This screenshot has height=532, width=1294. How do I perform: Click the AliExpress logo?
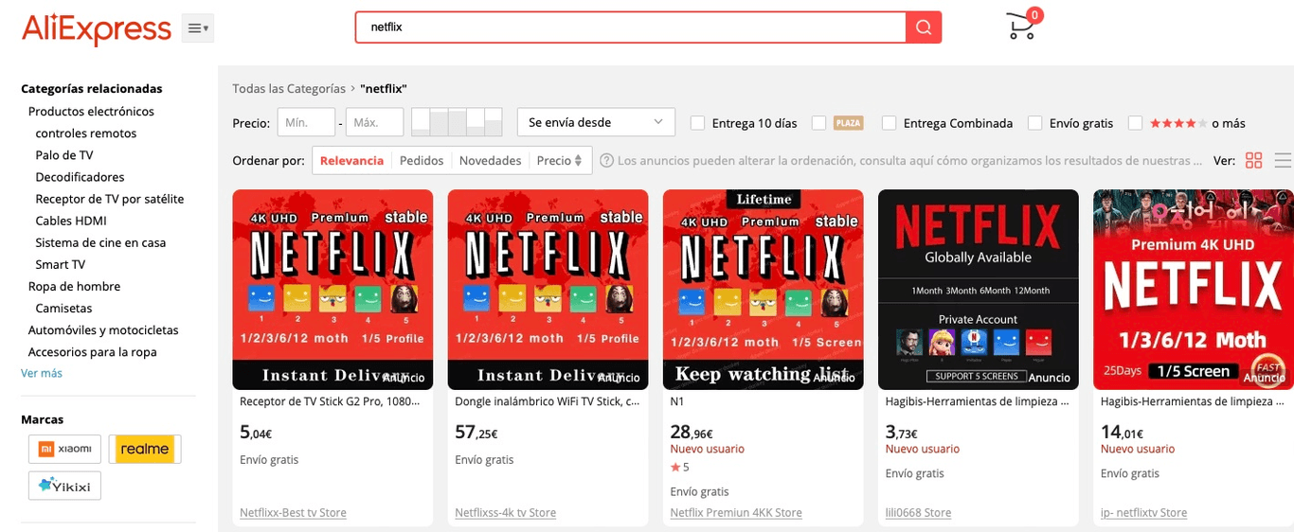[97, 29]
